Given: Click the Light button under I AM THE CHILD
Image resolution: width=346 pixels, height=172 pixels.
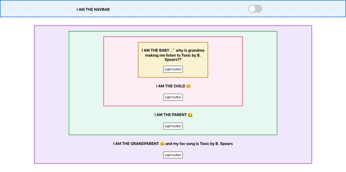Looking at the screenshot, I should [x=173, y=97].
